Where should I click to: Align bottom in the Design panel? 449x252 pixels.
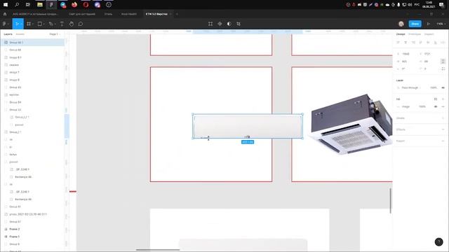(x=436, y=42)
